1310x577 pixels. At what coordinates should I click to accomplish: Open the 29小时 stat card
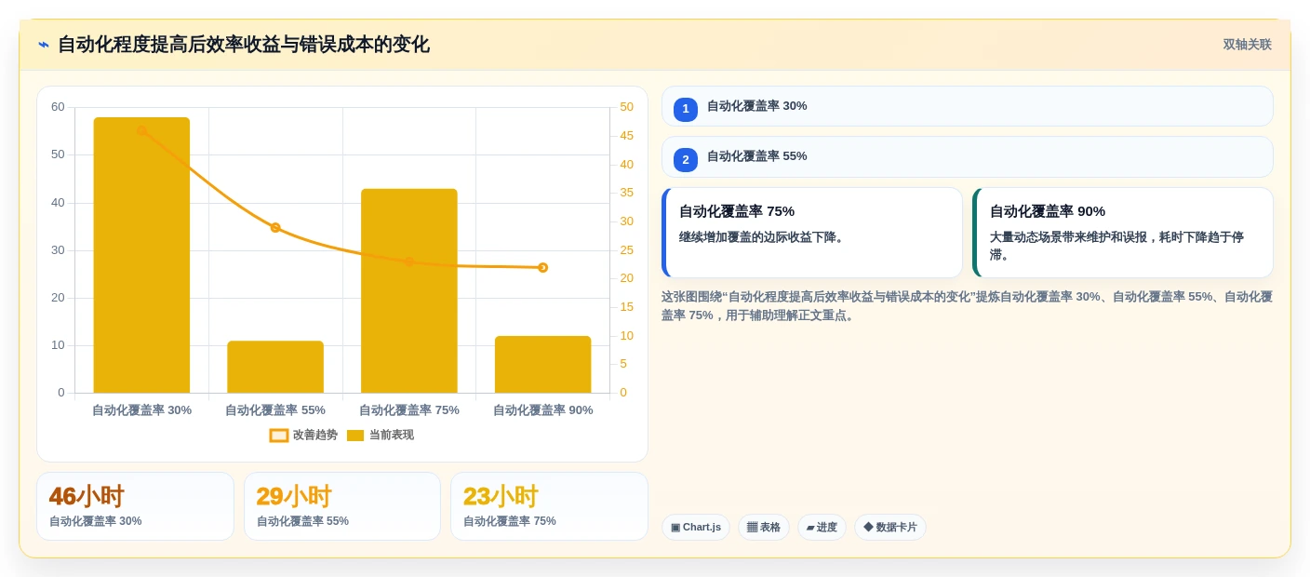tap(342, 506)
